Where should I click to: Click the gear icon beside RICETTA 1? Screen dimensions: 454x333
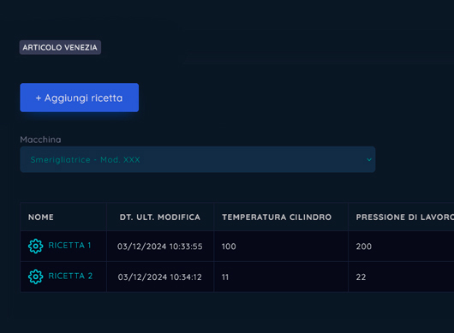pyautogui.click(x=36, y=247)
